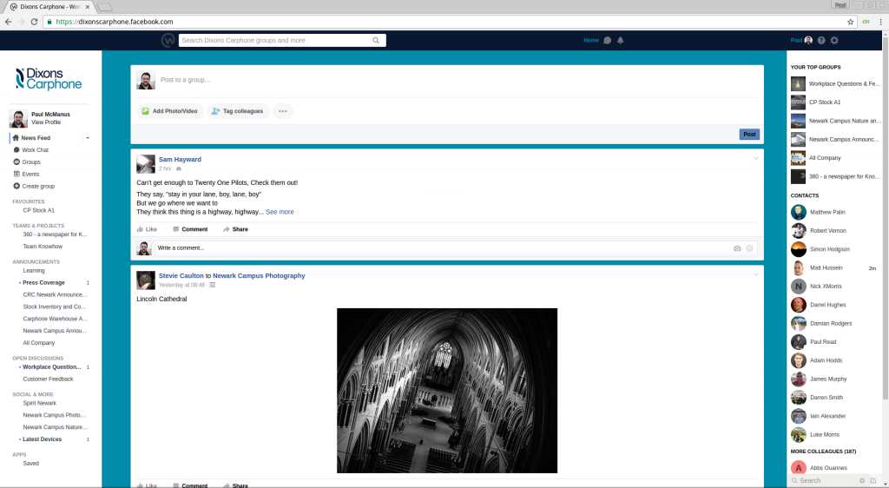Open Events from sidebar
Image resolution: width=889 pixels, height=488 pixels.
(30, 174)
